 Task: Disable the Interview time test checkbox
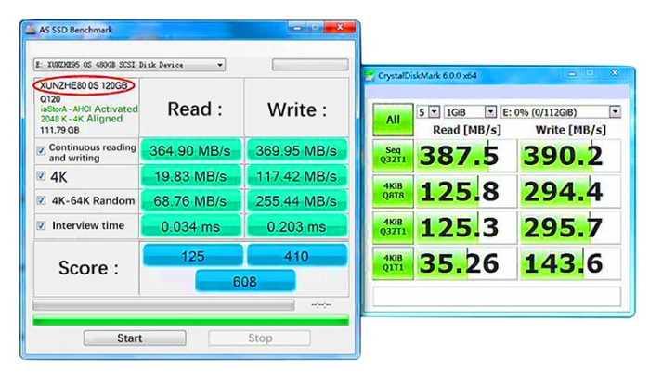click(x=41, y=225)
